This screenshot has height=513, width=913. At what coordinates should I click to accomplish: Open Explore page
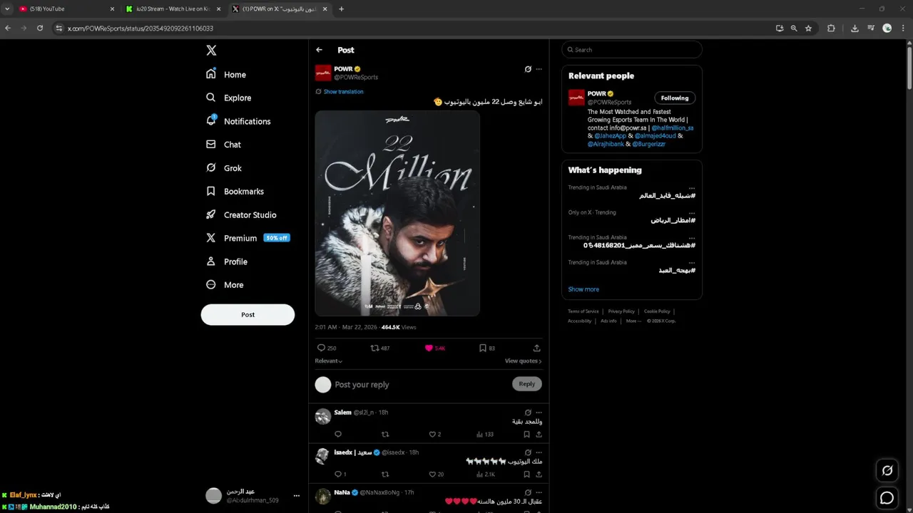pos(228,98)
